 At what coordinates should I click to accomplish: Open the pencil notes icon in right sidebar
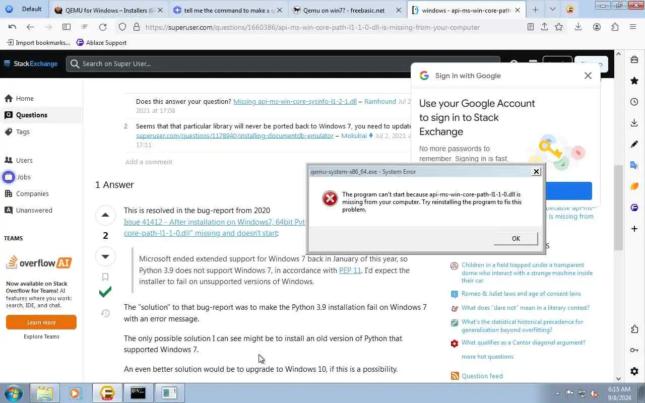[x=634, y=144]
